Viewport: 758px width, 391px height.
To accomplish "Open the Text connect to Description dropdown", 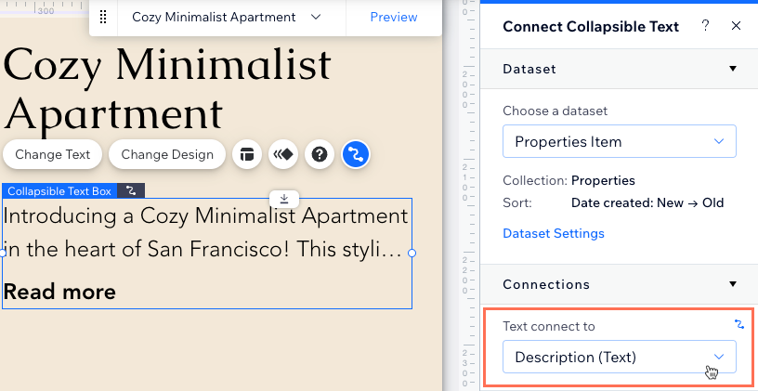I will coord(620,357).
